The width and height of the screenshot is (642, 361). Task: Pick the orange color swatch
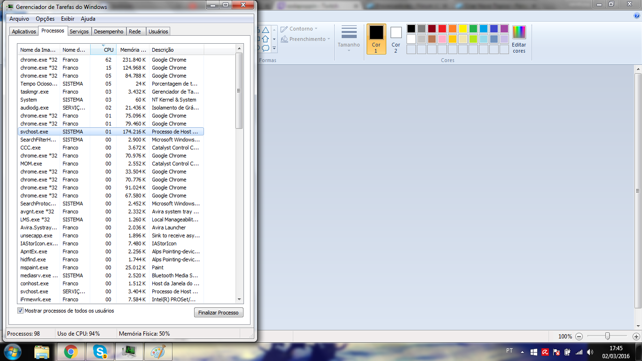pos(453,29)
